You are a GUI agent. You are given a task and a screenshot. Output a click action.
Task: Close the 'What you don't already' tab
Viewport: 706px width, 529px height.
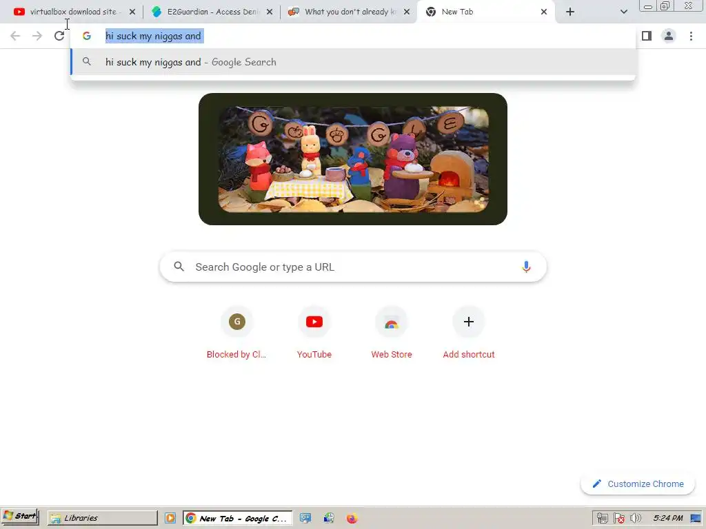(x=407, y=12)
